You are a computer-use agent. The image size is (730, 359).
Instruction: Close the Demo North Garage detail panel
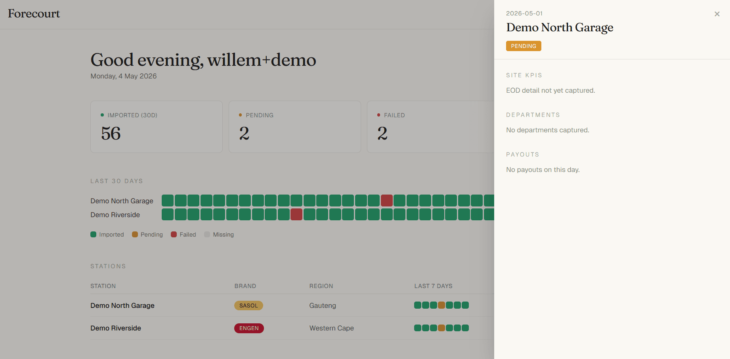tap(717, 14)
